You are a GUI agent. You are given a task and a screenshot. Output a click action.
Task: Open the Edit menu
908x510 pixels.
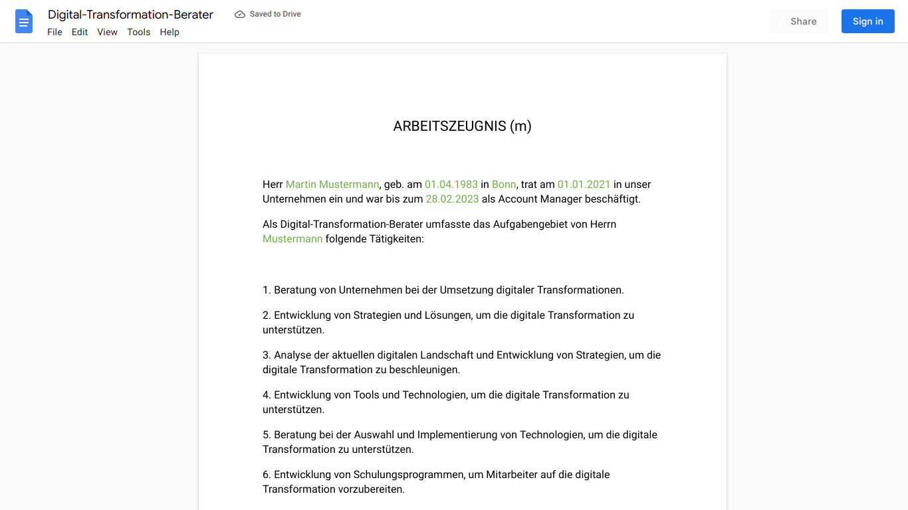coord(80,32)
